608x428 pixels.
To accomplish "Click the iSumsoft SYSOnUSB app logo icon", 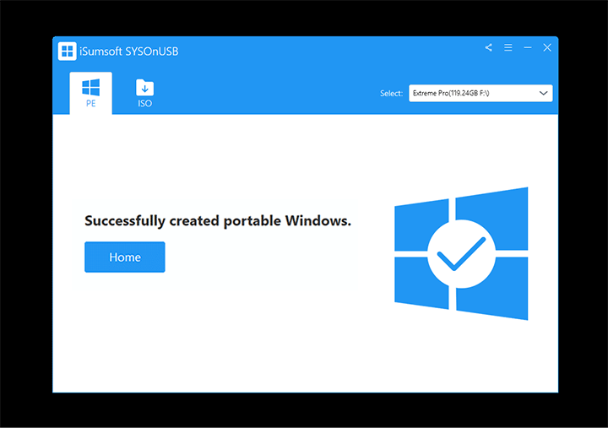I will point(67,51).
